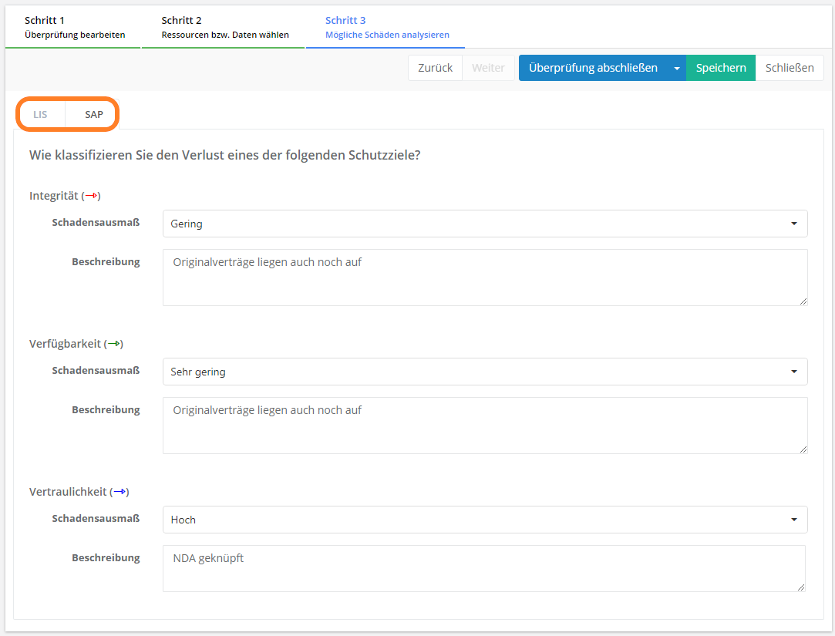
Task: Click resize handle of Vertraulichkeit Beschreibung textarea
Action: click(800, 587)
